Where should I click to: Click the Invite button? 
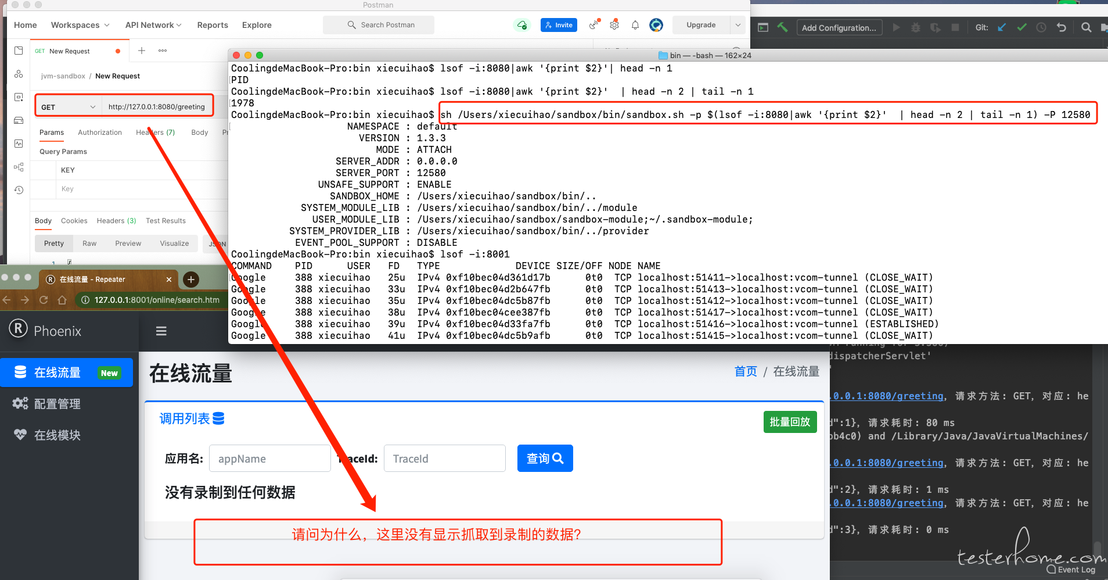(x=559, y=25)
